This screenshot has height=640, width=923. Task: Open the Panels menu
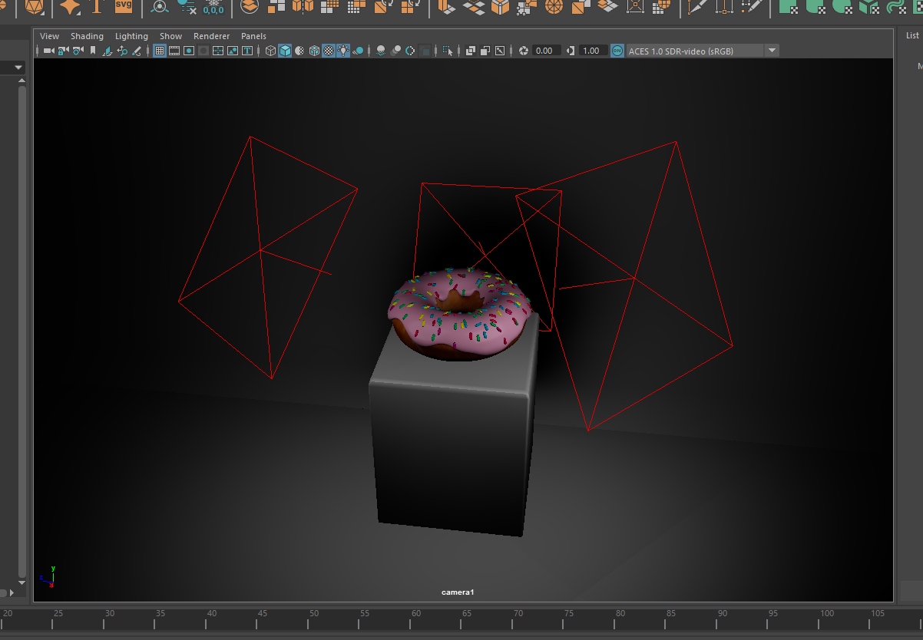[253, 36]
